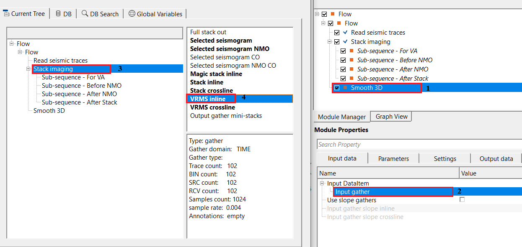
Task: Click the magnifier icon on DB Search tab
Action: (x=85, y=13)
